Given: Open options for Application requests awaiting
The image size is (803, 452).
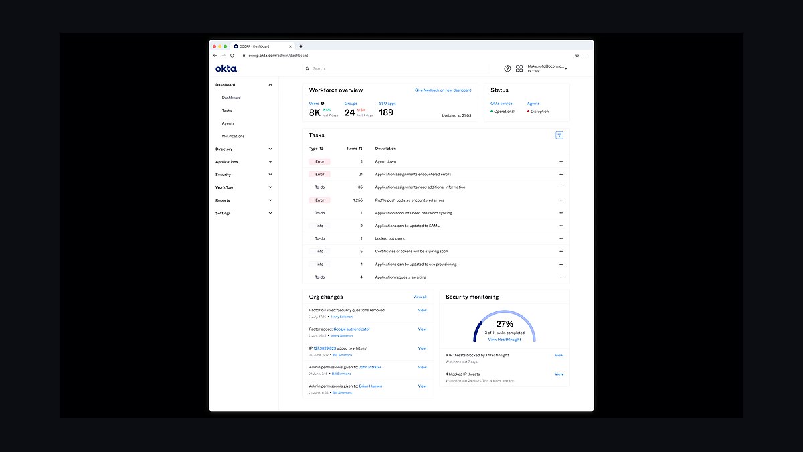Looking at the screenshot, I should click(561, 277).
